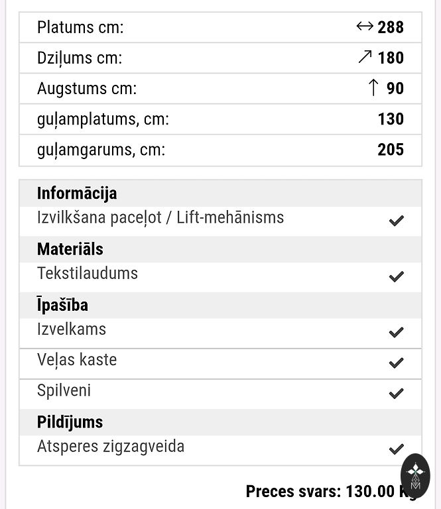The width and height of the screenshot is (441, 509).
Task: Click the Atsperes zigzagveida checkmark icon
Action: tap(396, 449)
